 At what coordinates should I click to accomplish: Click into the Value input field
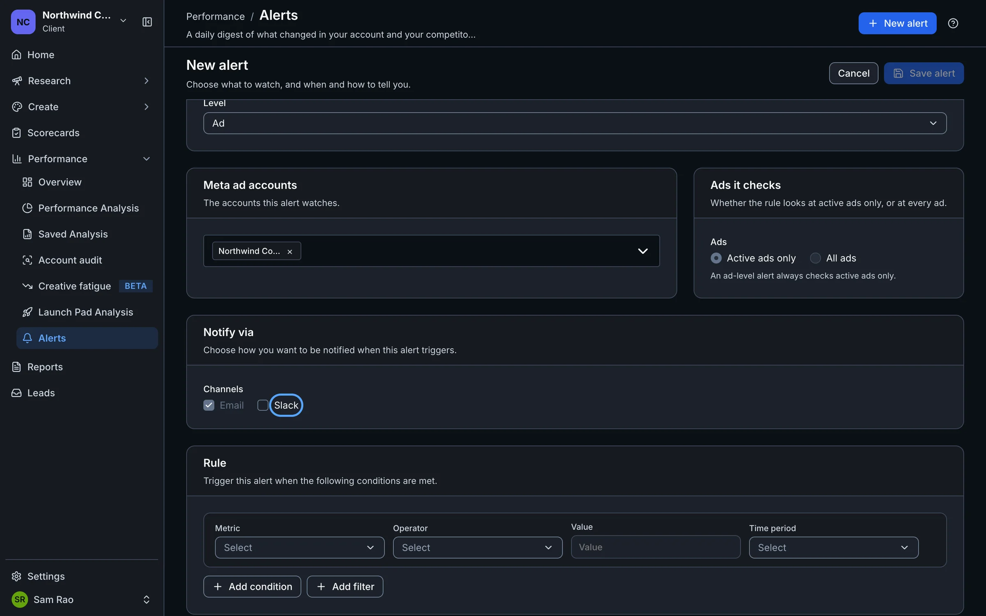pyautogui.click(x=656, y=547)
